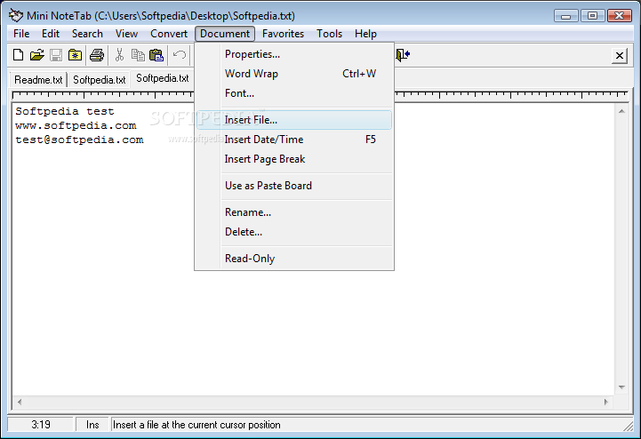This screenshot has height=439, width=641.
Task: Click the line 'test@softpedia.com' in editor
Action: (79, 140)
